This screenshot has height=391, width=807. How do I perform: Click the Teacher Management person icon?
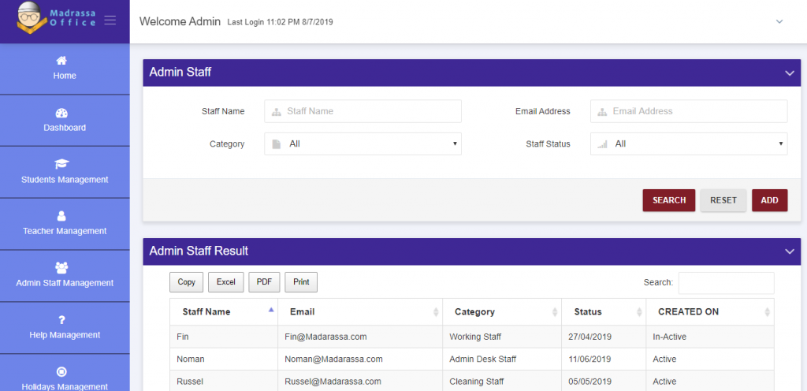(x=62, y=216)
